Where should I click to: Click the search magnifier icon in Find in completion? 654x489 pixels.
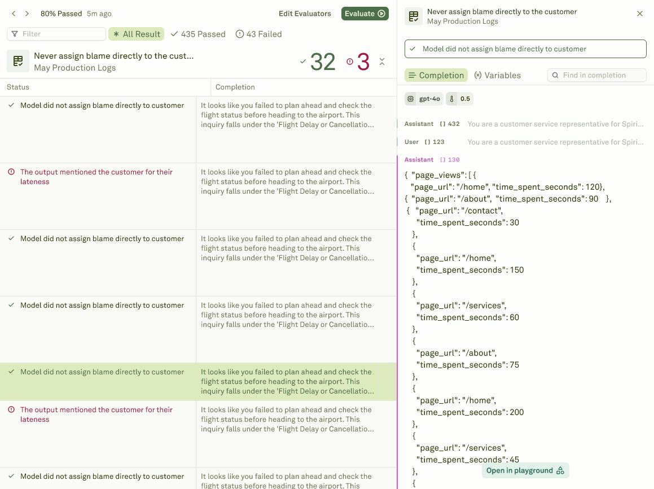tap(555, 75)
